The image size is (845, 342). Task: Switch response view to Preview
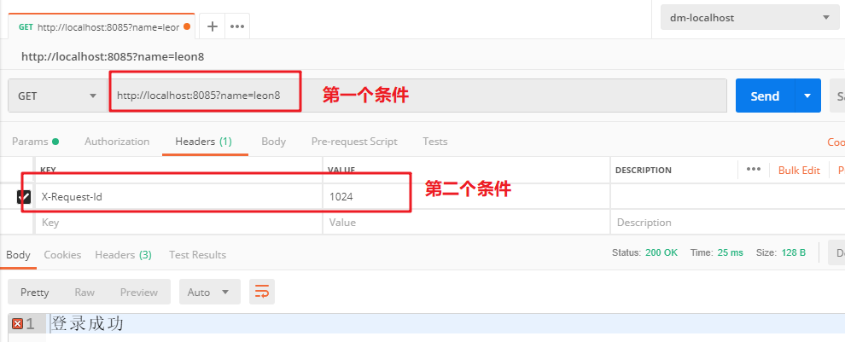click(x=139, y=292)
